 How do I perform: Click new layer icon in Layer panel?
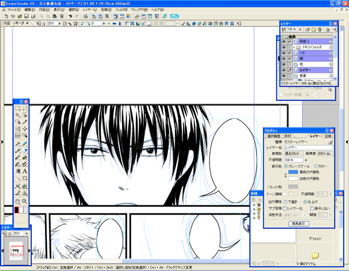(x=307, y=29)
